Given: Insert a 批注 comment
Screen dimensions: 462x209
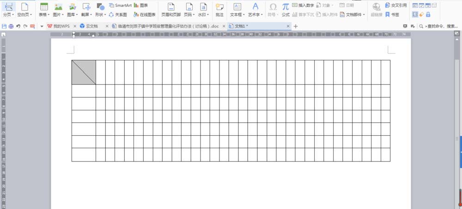Looking at the screenshot, I should click(x=219, y=9).
